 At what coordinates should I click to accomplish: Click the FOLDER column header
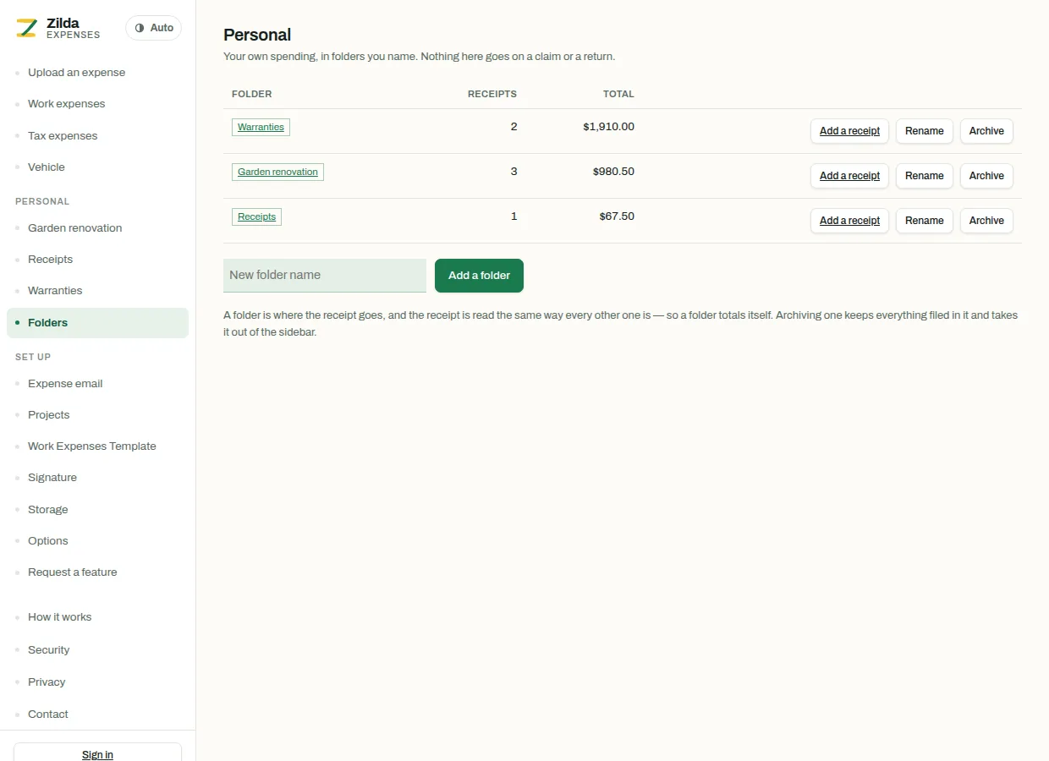(x=252, y=94)
